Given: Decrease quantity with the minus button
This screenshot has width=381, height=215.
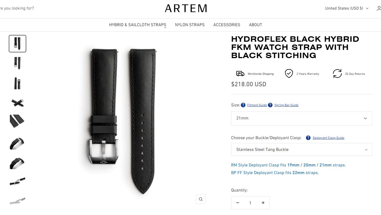Looking at the screenshot, I should point(238,203).
